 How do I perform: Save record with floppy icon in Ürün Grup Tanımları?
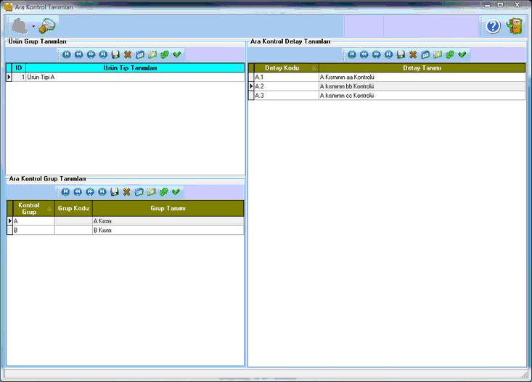point(115,54)
